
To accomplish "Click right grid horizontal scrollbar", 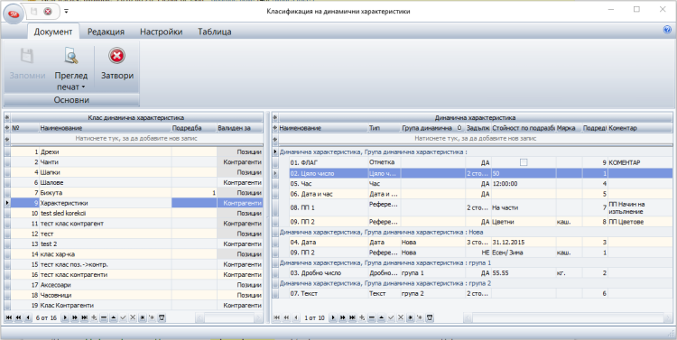I will (x=569, y=318).
